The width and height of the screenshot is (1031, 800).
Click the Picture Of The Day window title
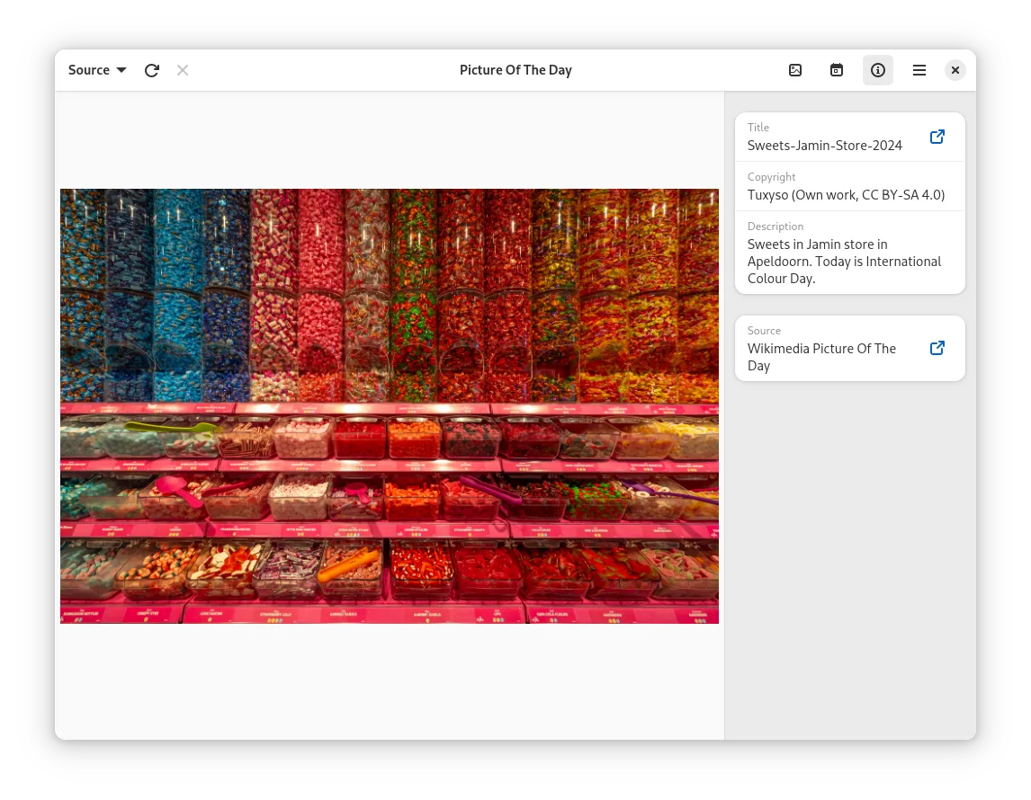coord(515,70)
